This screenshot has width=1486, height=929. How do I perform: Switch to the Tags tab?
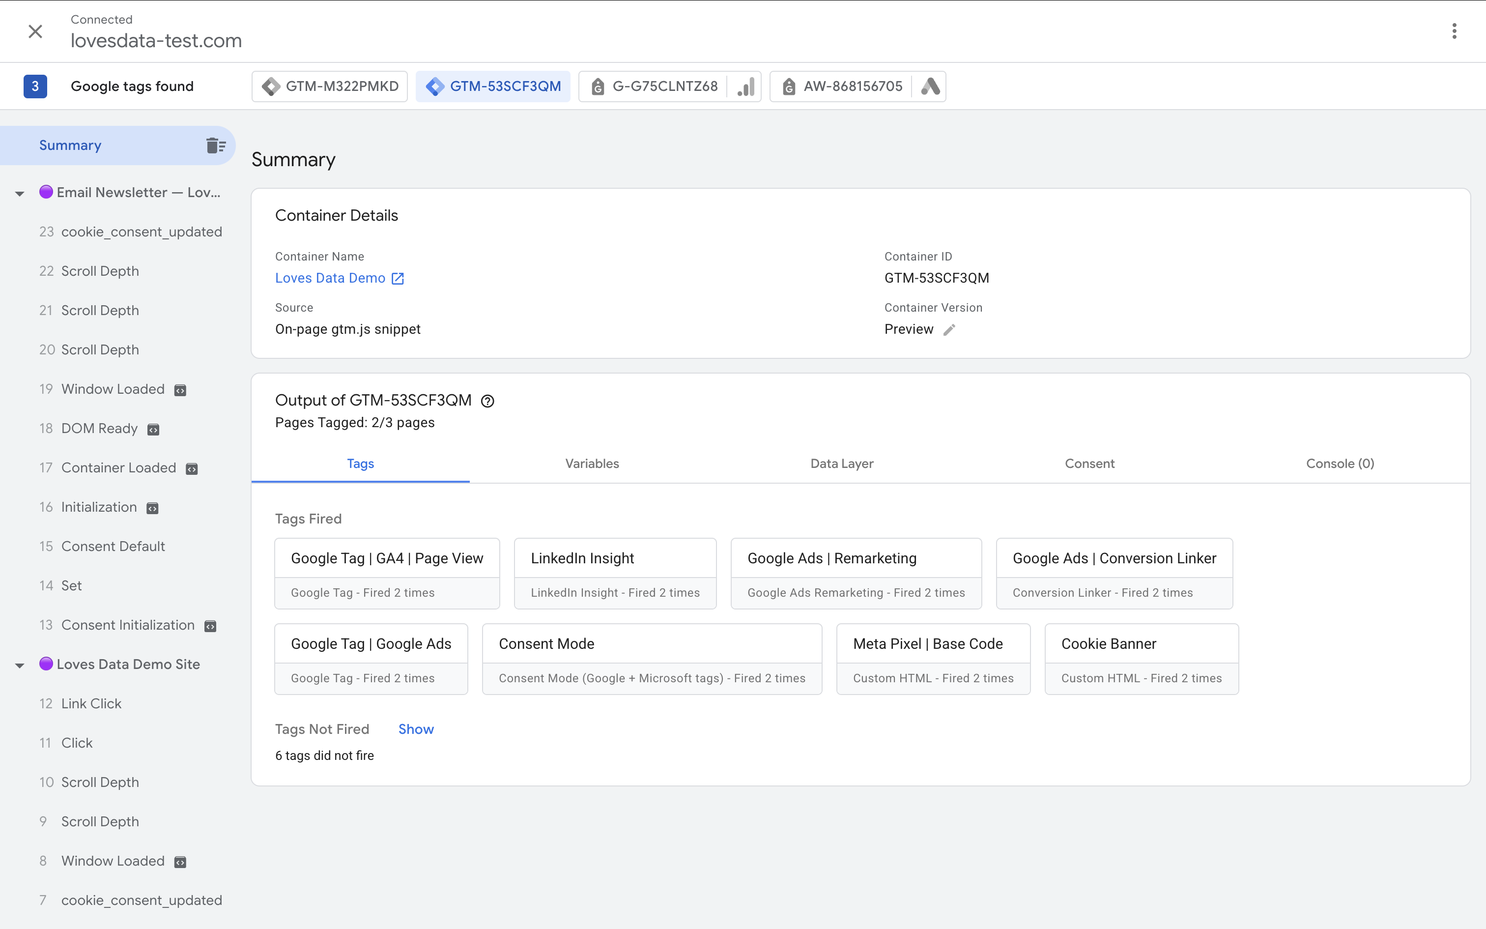pos(361,464)
